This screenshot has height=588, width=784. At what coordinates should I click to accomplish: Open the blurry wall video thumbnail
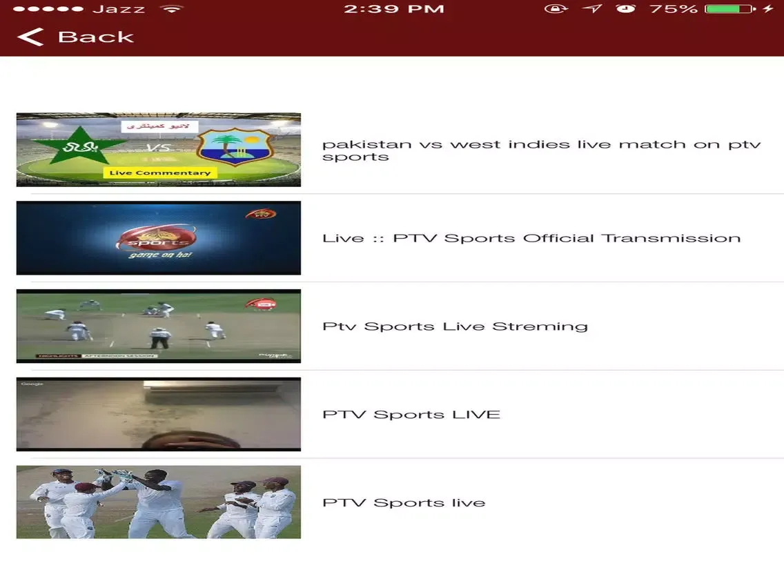pyautogui.click(x=159, y=414)
